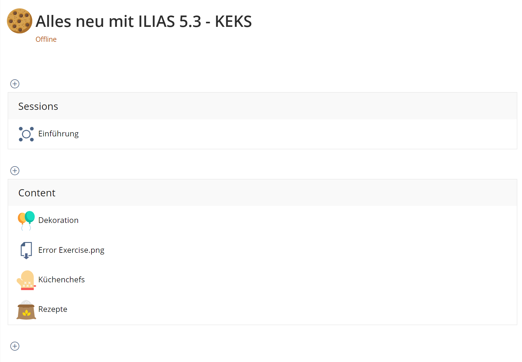The width and height of the screenshot is (522, 362).
Task: Open the Dekoration item
Action: coord(59,220)
